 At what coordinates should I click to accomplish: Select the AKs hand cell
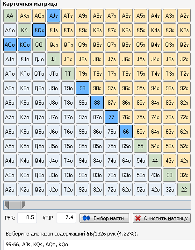[24, 15]
